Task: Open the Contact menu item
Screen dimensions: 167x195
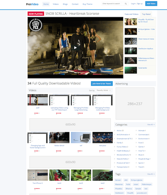Action: (75, 4)
